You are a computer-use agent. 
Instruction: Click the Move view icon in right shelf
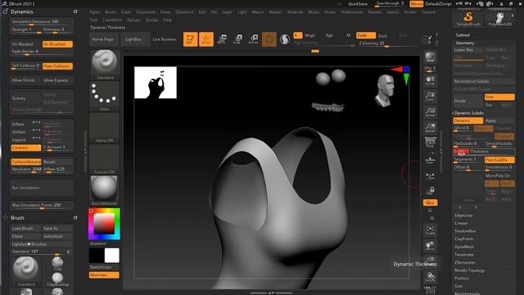[430, 246]
